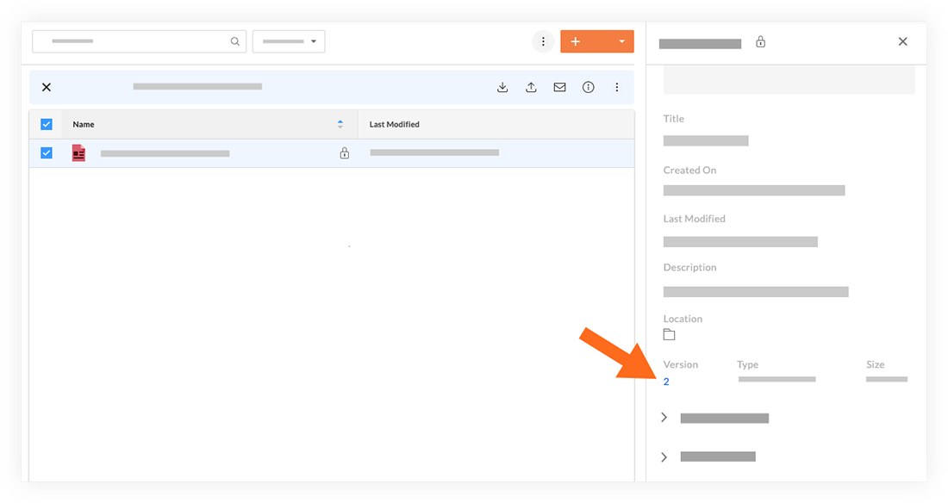The image size is (948, 503).
Task: Open the filter dropdown next to search
Action: click(289, 41)
